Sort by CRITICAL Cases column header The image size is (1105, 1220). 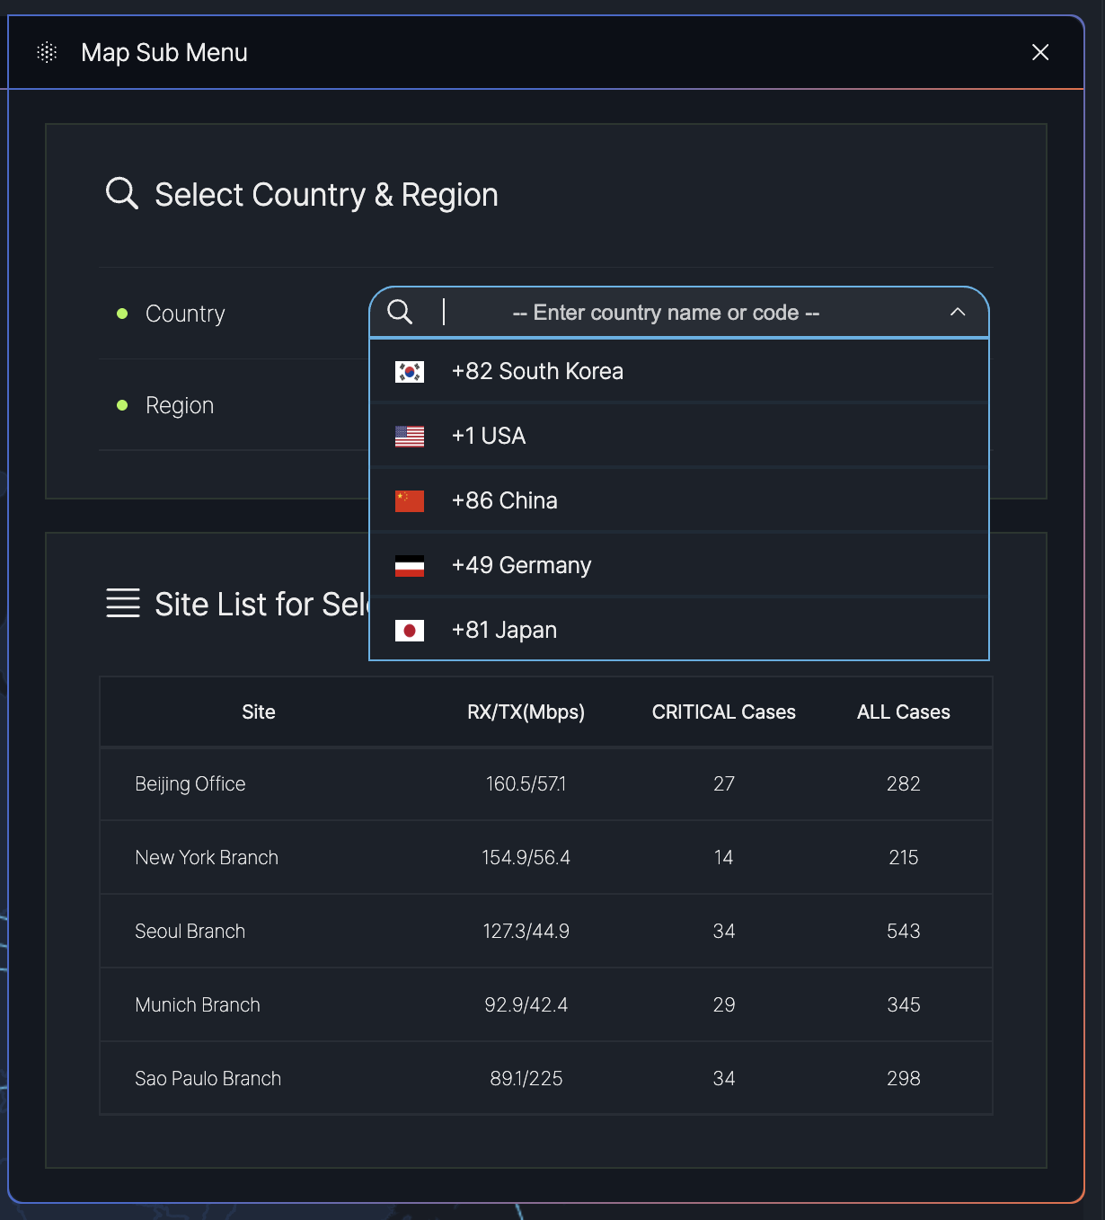pos(723,712)
